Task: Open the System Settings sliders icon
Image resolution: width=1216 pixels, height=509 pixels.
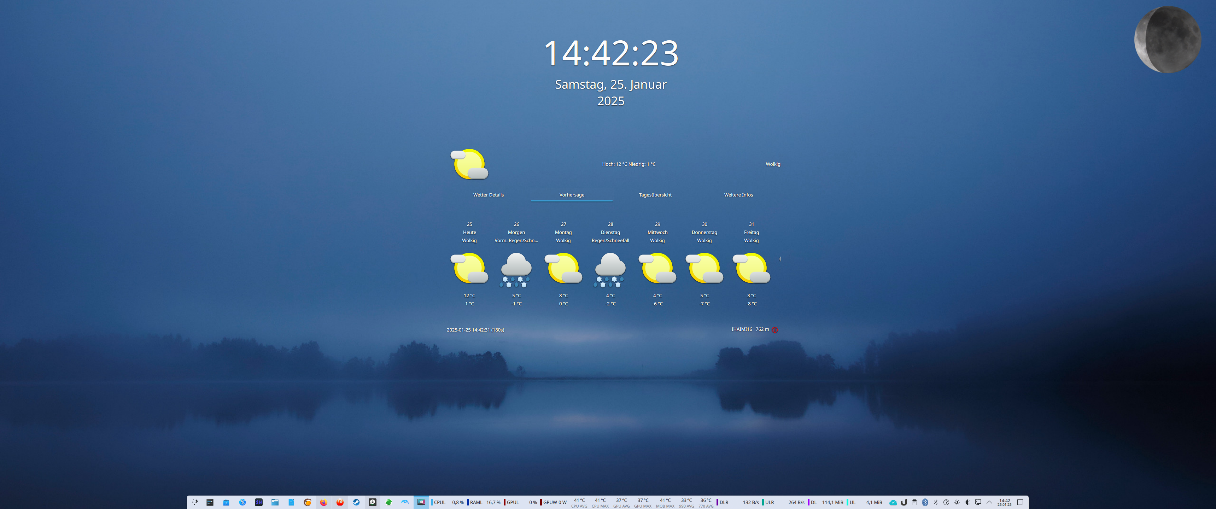Action: click(x=210, y=502)
